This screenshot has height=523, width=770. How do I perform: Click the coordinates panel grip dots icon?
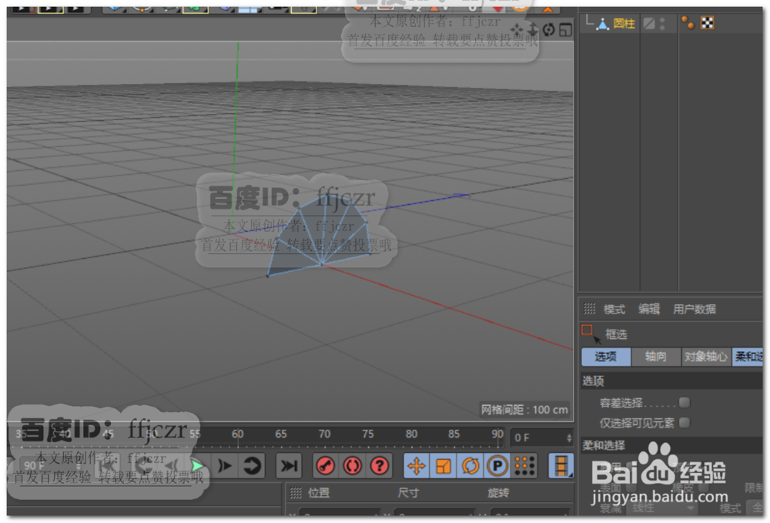tap(296, 492)
